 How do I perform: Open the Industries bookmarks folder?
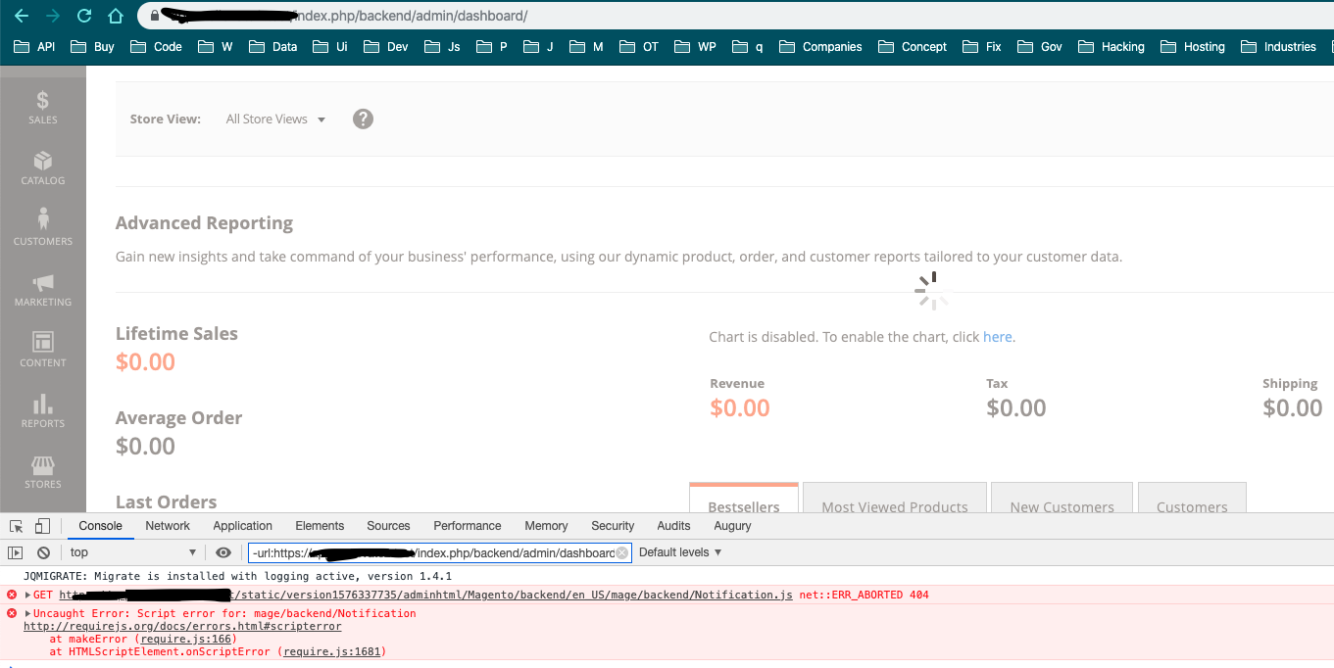pyautogui.click(x=1278, y=46)
